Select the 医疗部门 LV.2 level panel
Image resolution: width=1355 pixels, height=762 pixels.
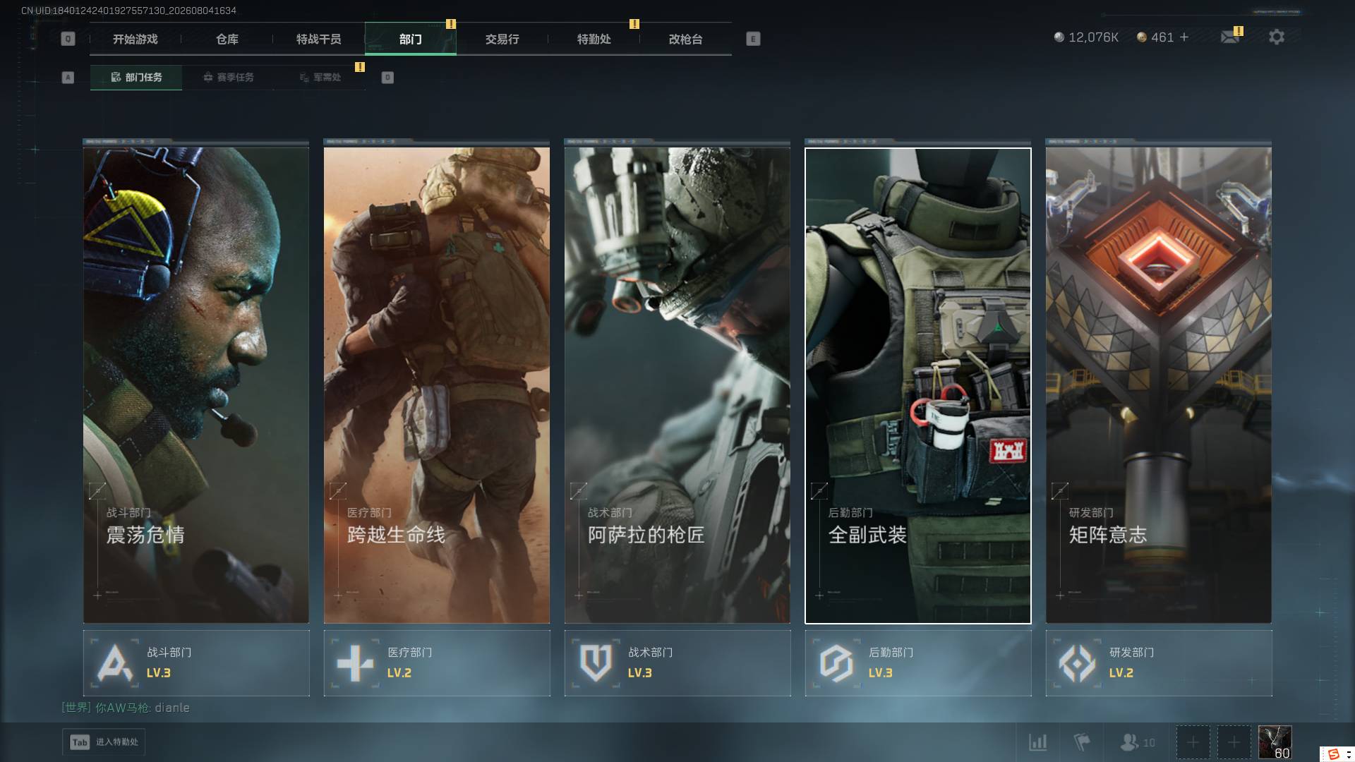click(x=437, y=663)
